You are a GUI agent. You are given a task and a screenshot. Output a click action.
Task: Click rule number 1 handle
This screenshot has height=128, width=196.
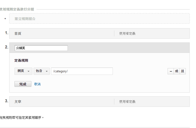pyautogui.click(x=7, y=33)
